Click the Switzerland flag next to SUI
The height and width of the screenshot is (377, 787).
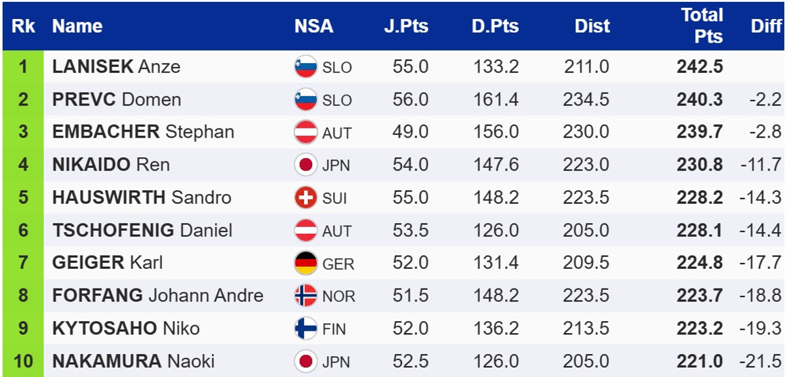[306, 197]
